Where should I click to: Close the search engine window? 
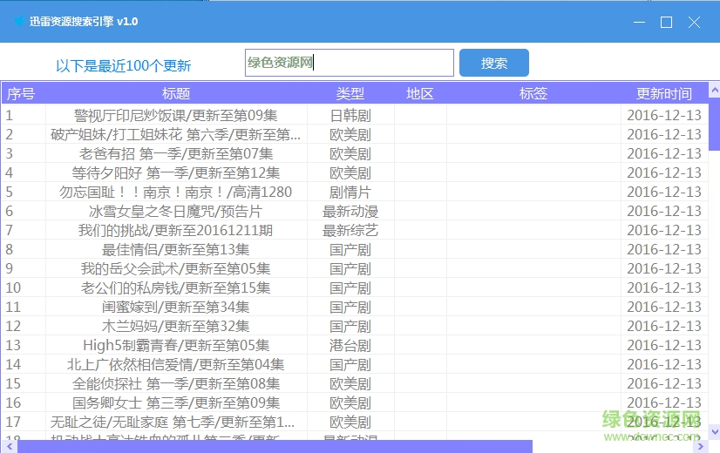tap(695, 22)
